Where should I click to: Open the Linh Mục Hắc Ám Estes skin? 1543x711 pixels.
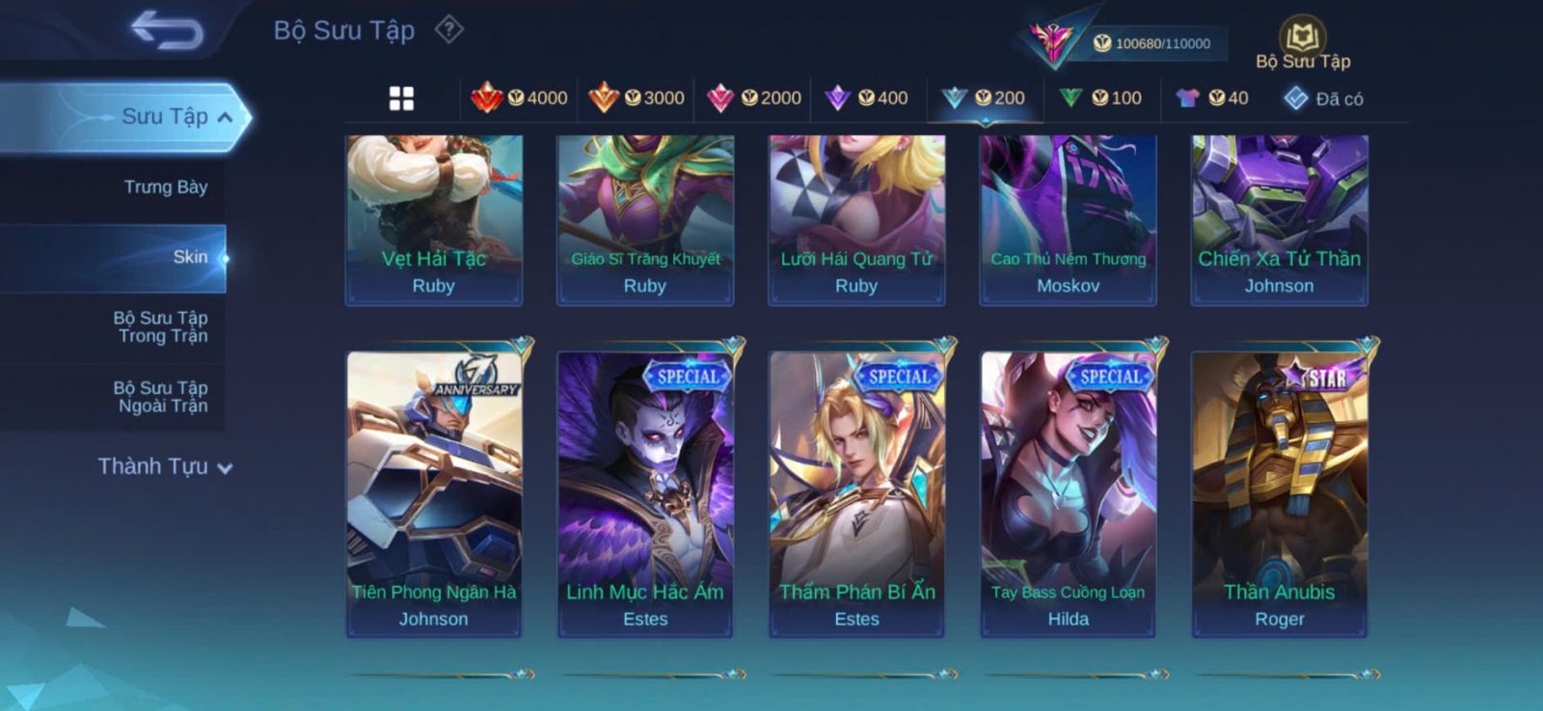tap(645, 493)
